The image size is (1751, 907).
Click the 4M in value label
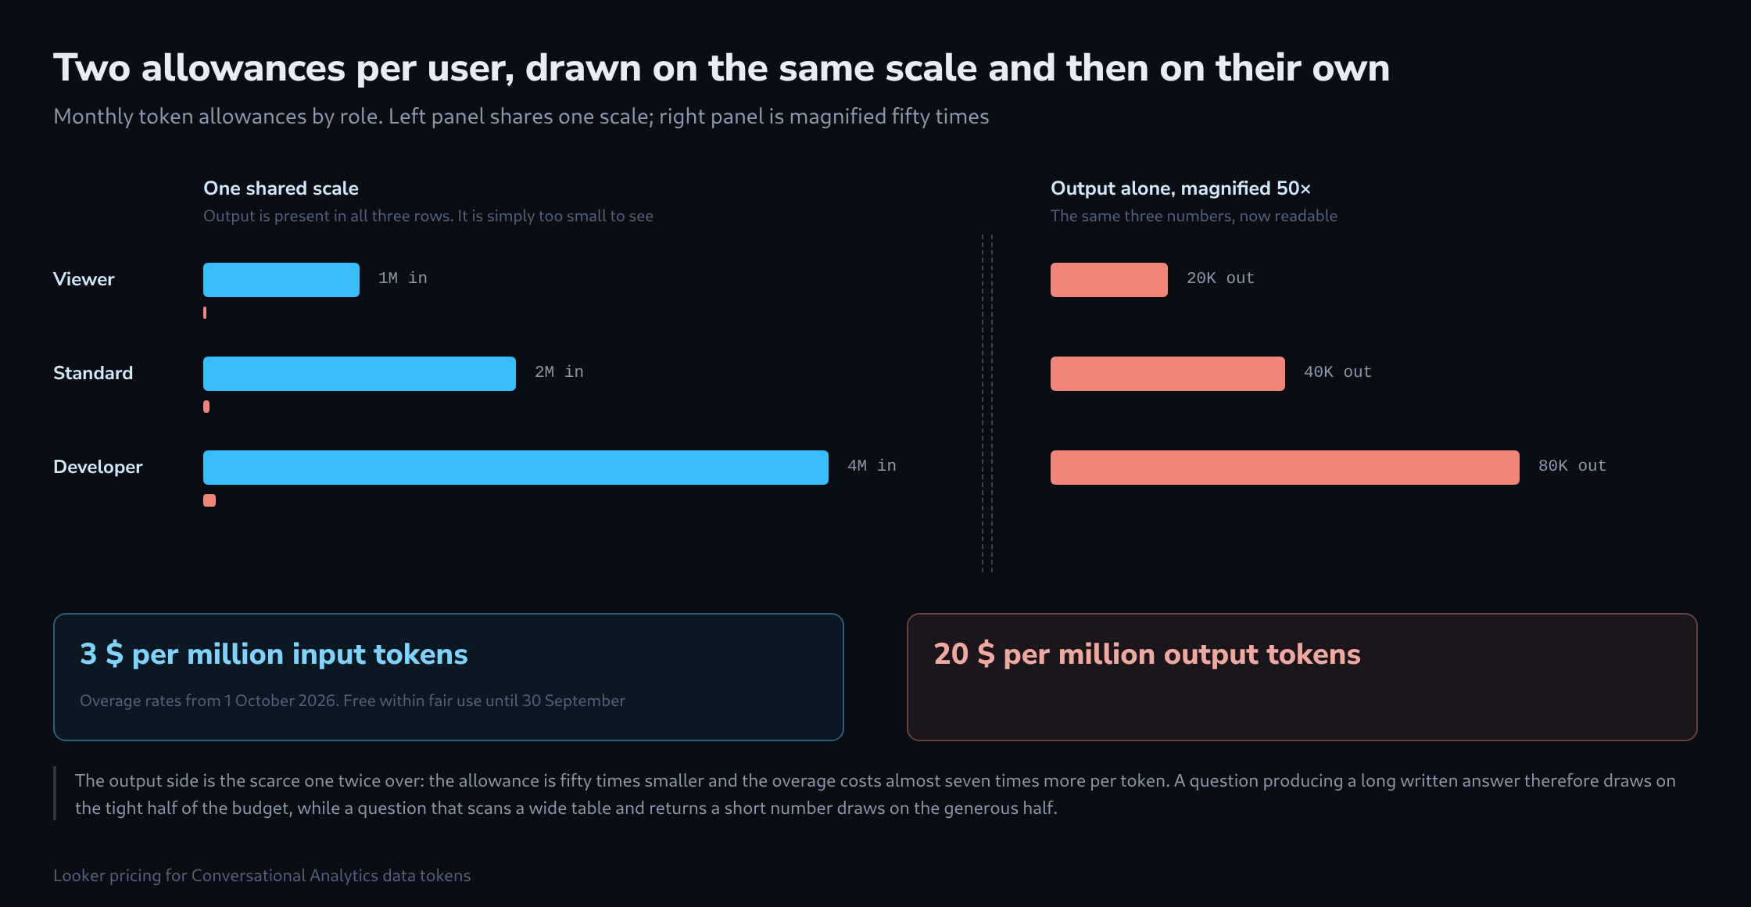(872, 466)
